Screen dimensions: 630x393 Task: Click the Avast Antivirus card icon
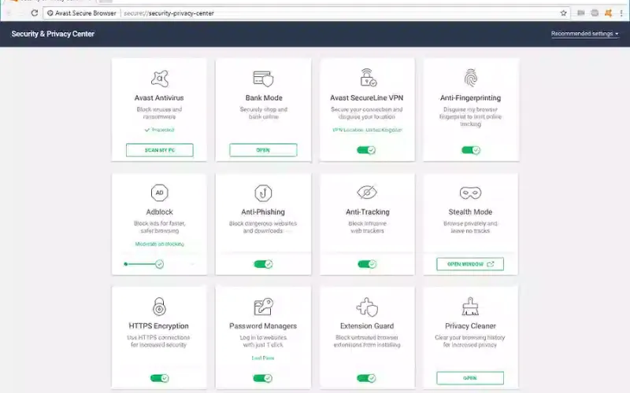pyautogui.click(x=160, y=78)
